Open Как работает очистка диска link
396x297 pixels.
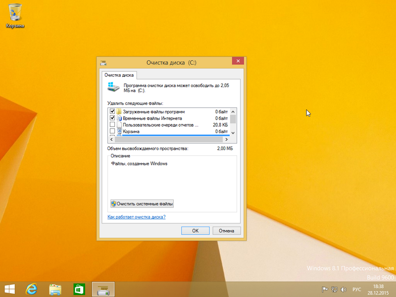pos(137,217)
